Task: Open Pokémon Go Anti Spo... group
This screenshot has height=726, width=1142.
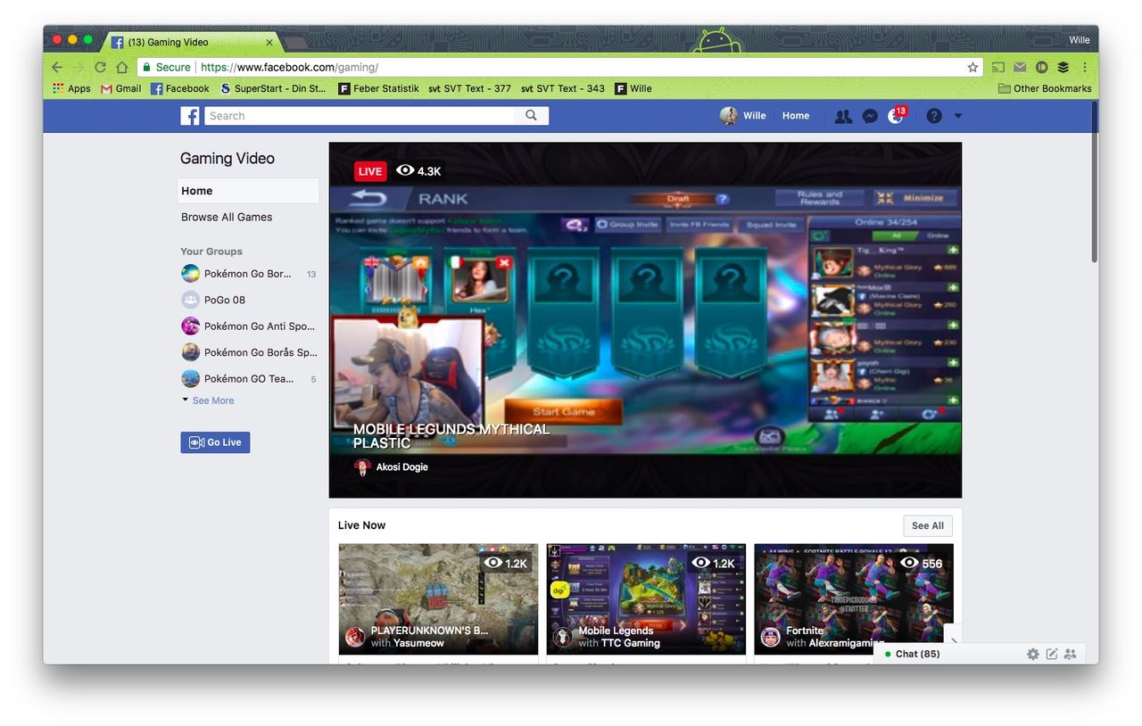Action: [249, 326]
